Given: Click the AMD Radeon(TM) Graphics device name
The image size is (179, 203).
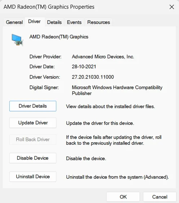Looking at the screenshot, I should tap(59, 37).
